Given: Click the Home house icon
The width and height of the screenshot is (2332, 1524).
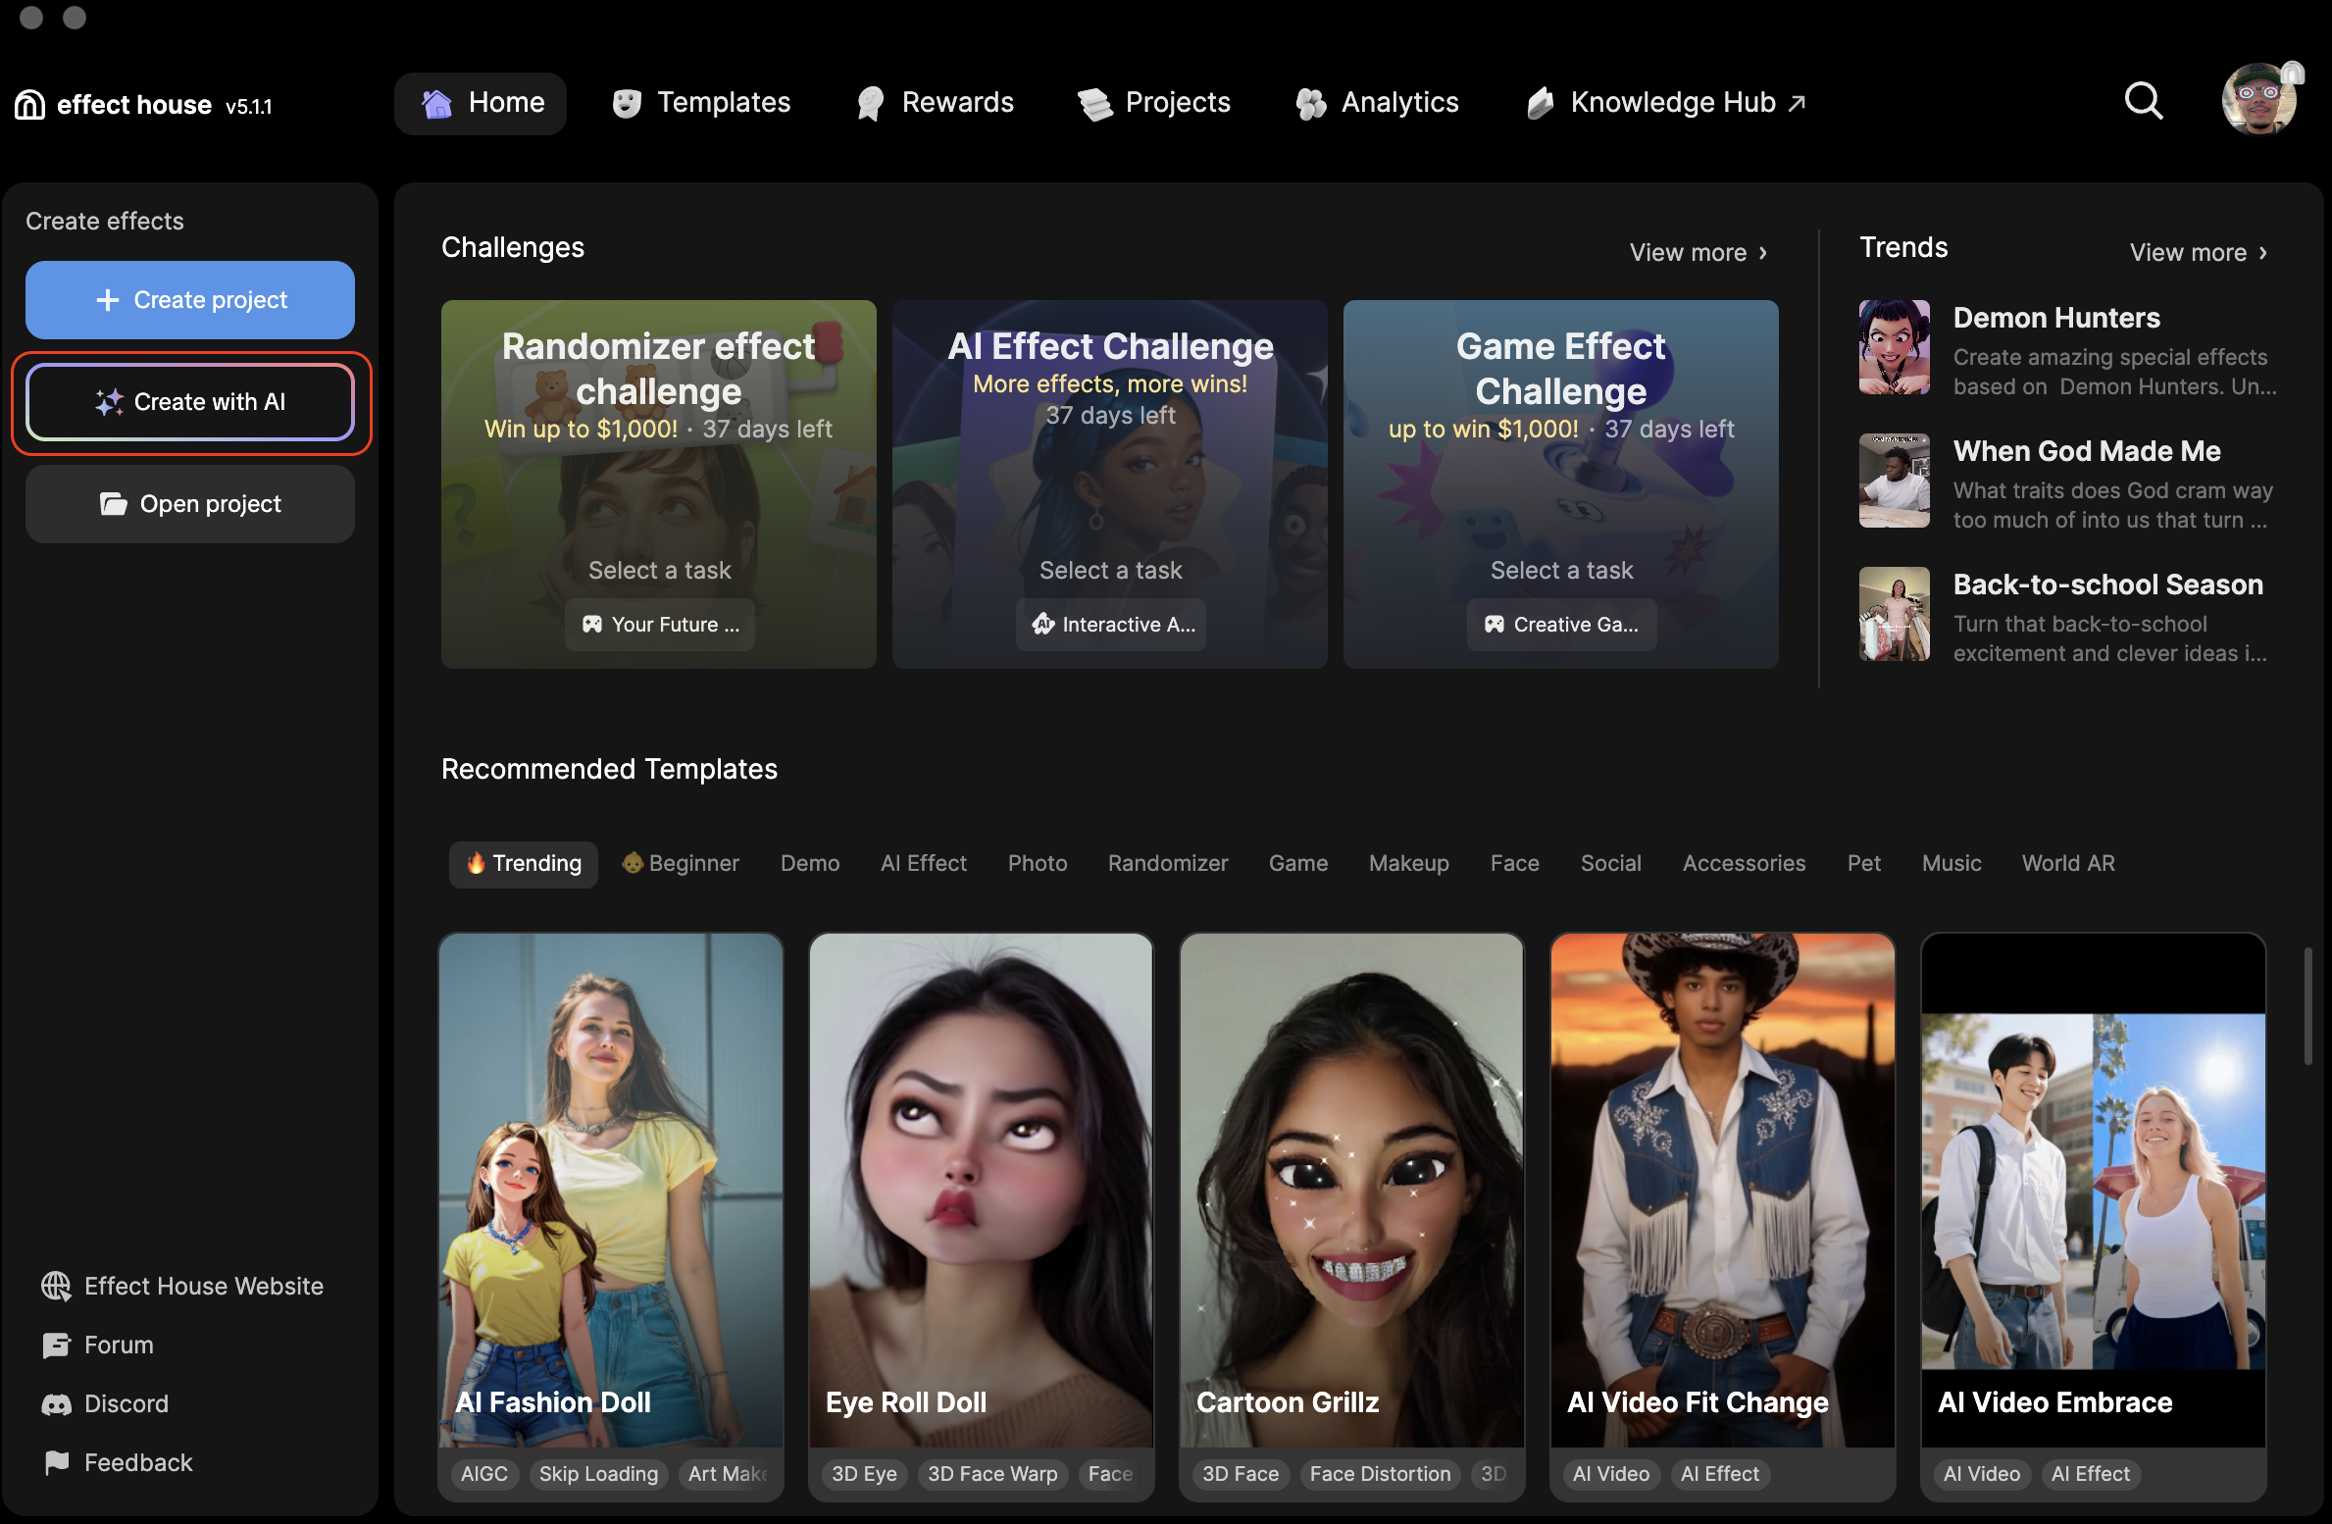Looking at the screenshot, I should click(436, 103).
